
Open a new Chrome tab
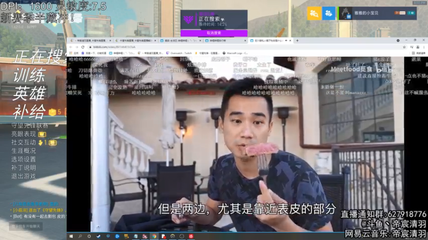pos(297,41)
